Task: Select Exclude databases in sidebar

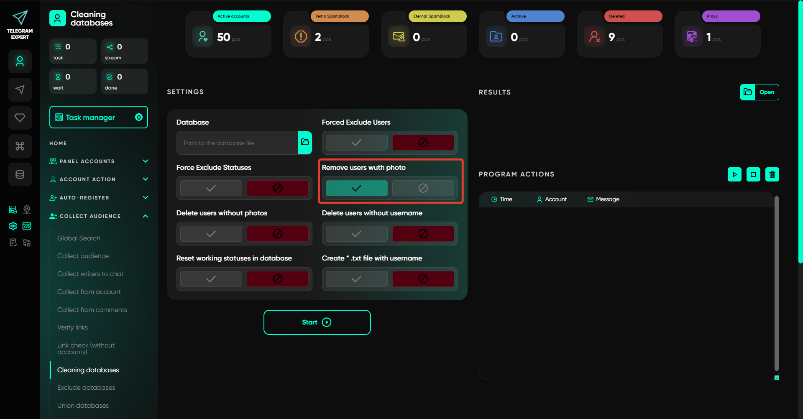Action: click(86, 388)
